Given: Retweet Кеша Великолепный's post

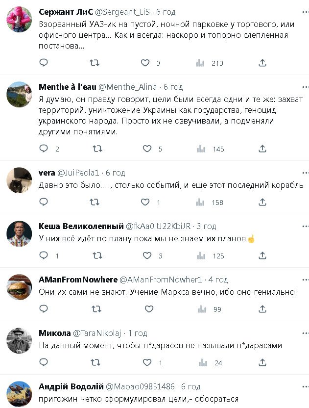Looking at the screenshot, I should pos(97,255).
